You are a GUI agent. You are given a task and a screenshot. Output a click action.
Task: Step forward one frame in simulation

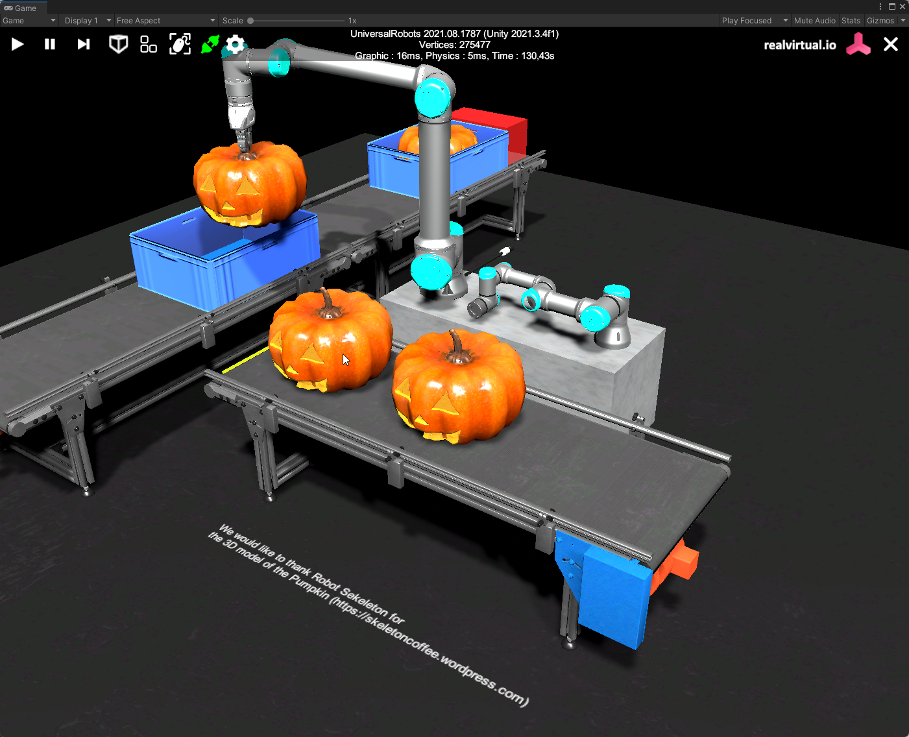83,44
